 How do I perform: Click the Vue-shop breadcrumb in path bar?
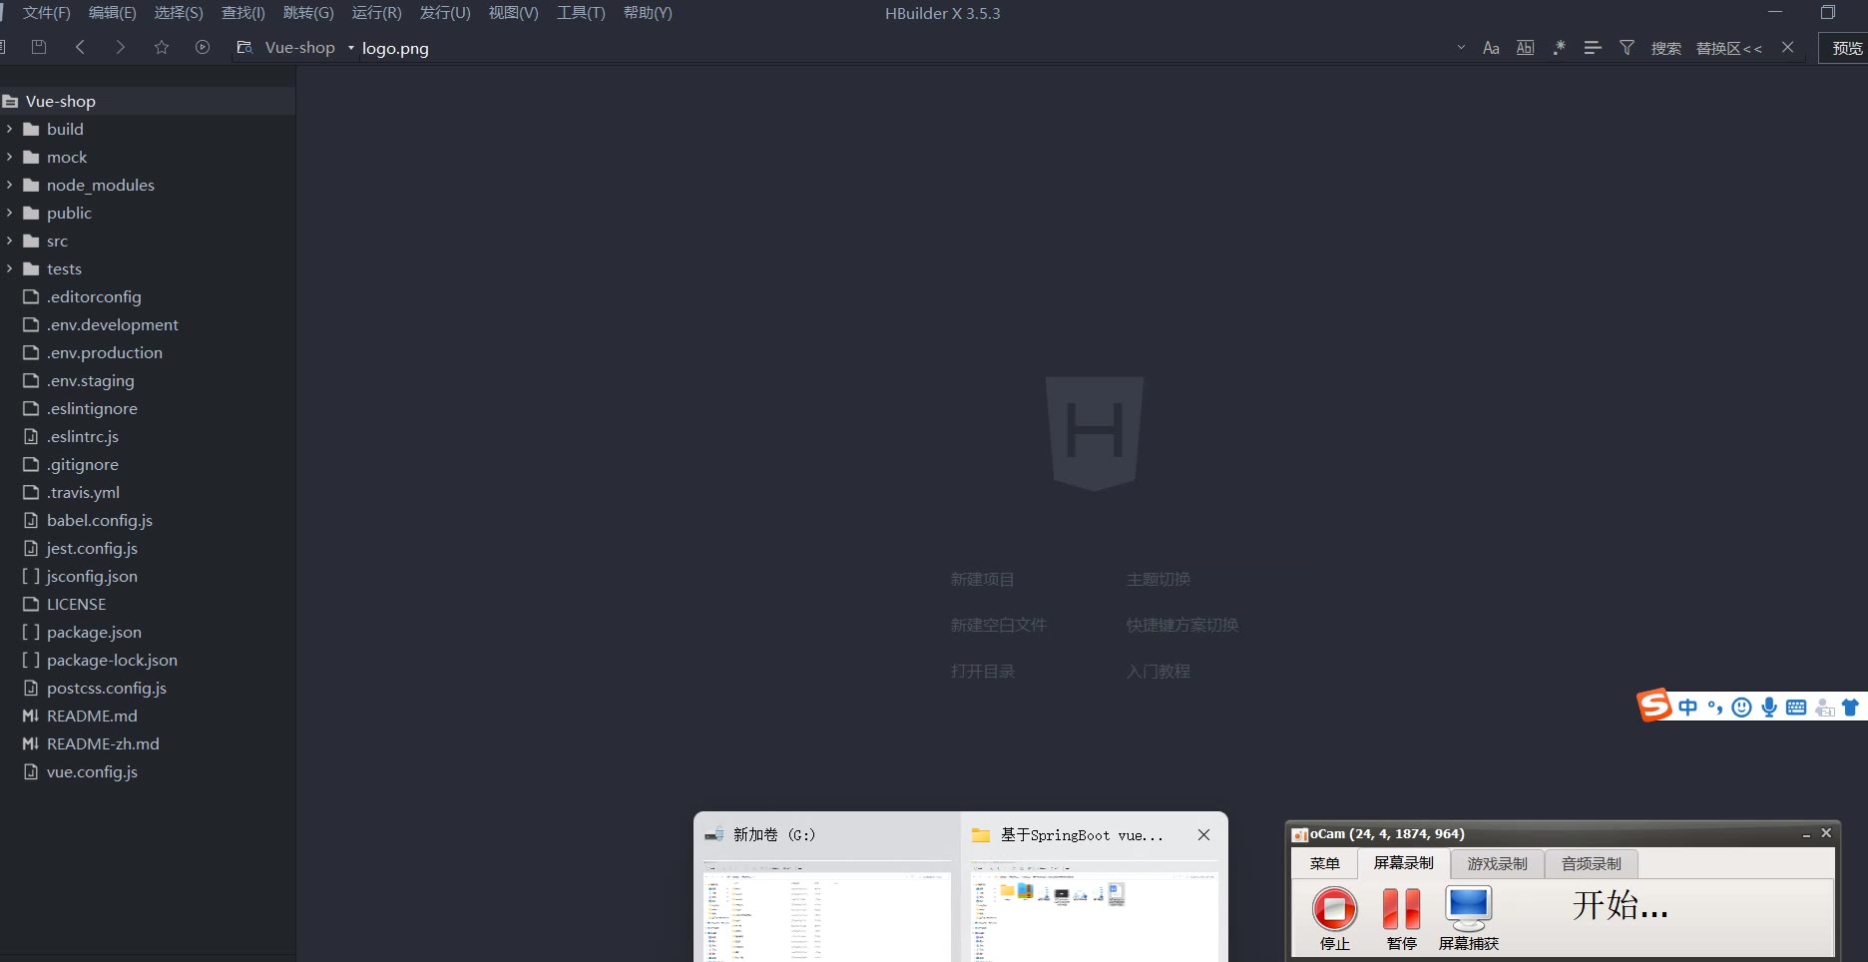[299, 47]
